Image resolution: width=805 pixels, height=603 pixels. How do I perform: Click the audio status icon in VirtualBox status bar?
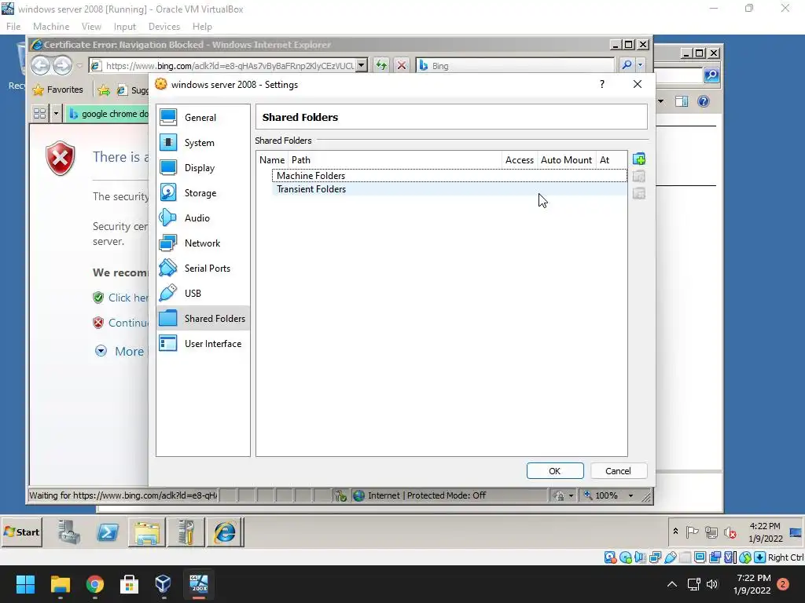(x=640, y=557)
